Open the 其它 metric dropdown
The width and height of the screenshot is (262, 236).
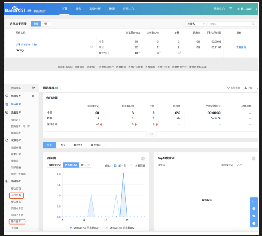[x=85, y=165]
